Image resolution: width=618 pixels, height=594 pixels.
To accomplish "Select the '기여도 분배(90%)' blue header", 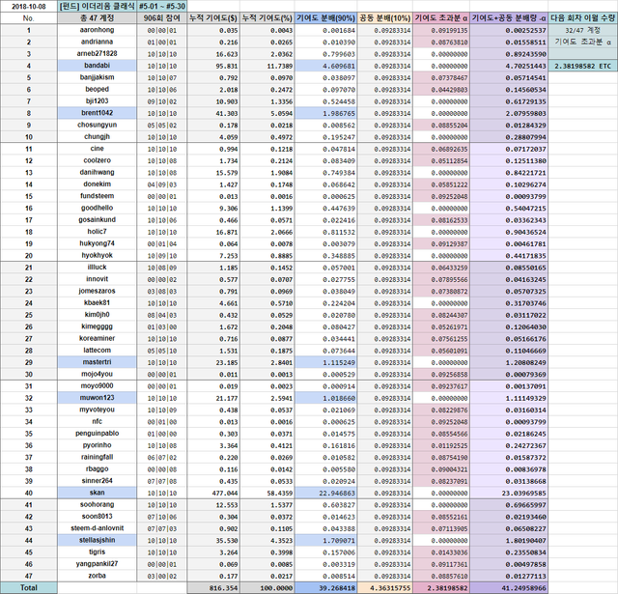I will (x=326, y=18).
